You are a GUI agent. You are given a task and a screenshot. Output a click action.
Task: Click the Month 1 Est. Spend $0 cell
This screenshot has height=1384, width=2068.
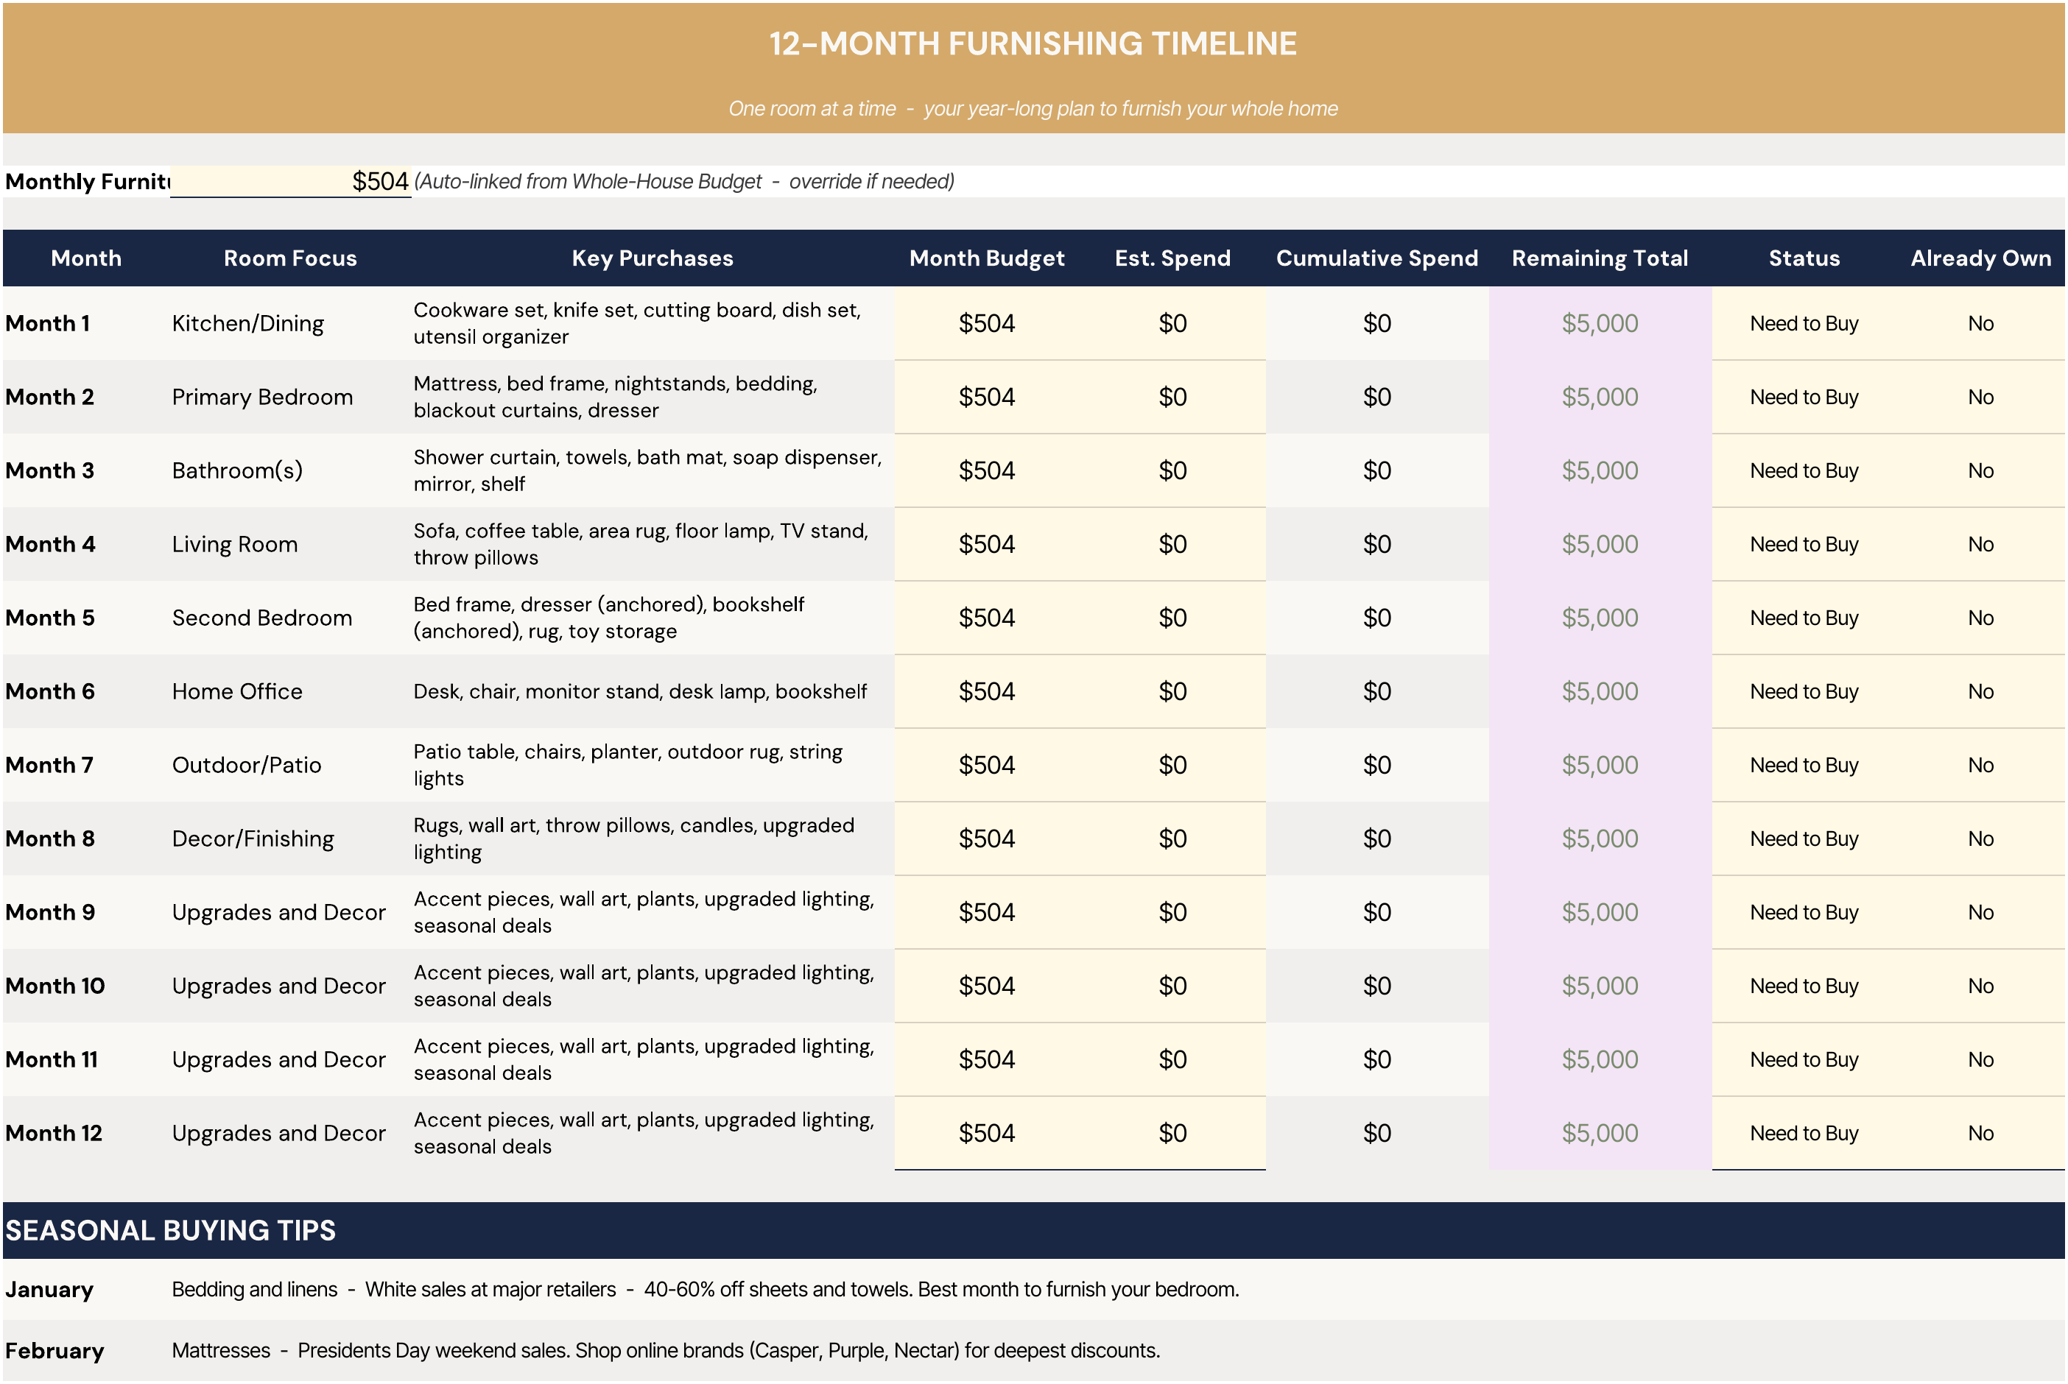1172,323
